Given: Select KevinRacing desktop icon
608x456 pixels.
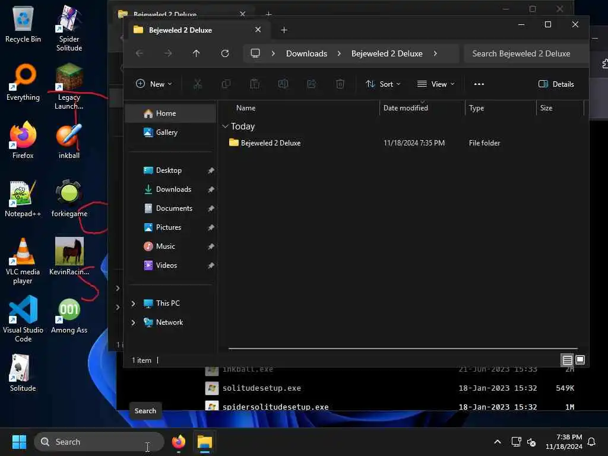Looking at the screenshot, I should 69,256.
